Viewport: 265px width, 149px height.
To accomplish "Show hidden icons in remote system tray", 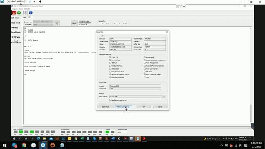I will 223,139.
